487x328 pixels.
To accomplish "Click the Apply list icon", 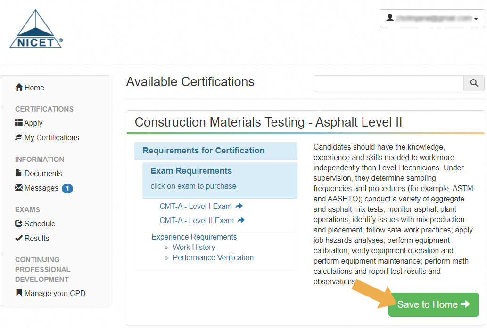I will click(x=19, y=123).
